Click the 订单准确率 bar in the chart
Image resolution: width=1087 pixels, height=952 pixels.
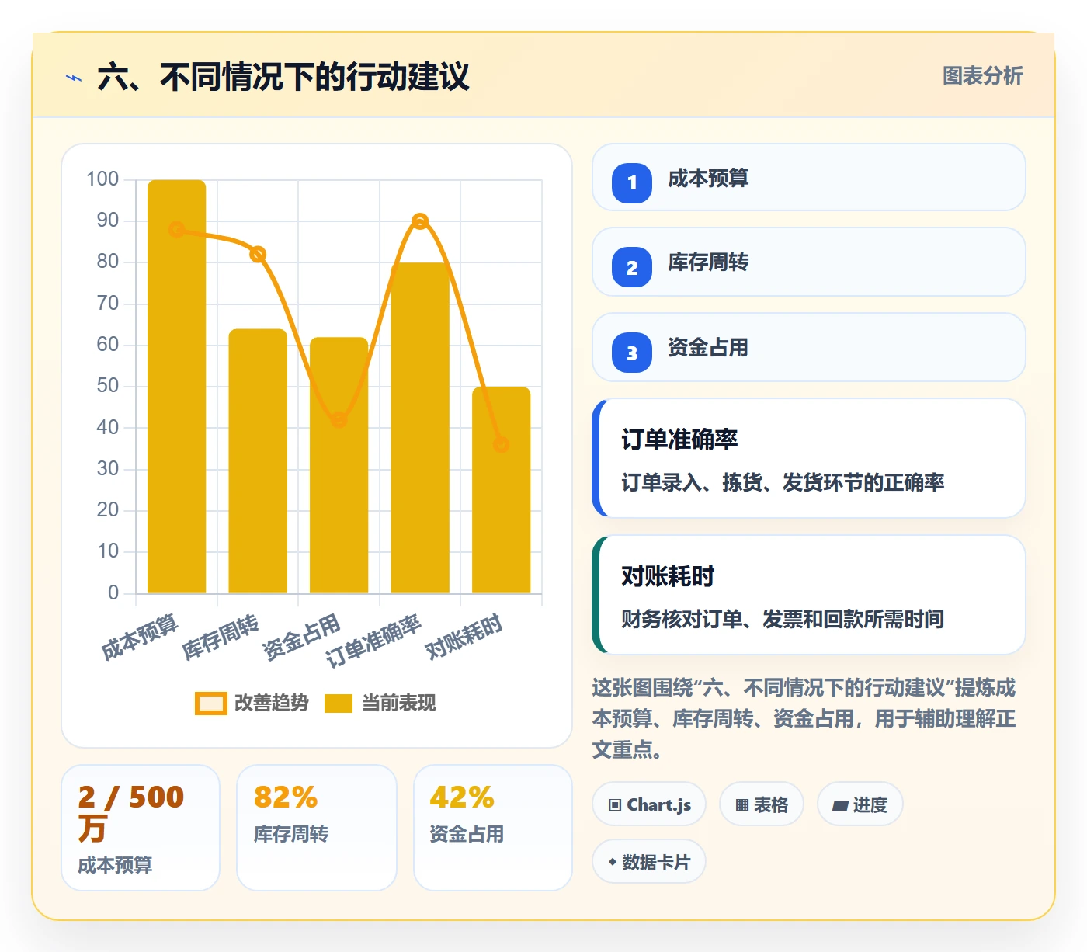point(420,428)
